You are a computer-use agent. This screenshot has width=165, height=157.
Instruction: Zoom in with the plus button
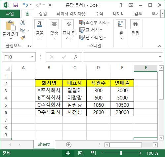(x=140, y=153)
